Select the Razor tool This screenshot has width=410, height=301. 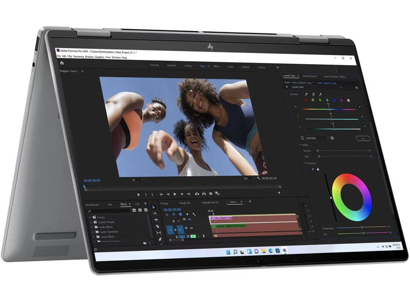pos(158,226)
